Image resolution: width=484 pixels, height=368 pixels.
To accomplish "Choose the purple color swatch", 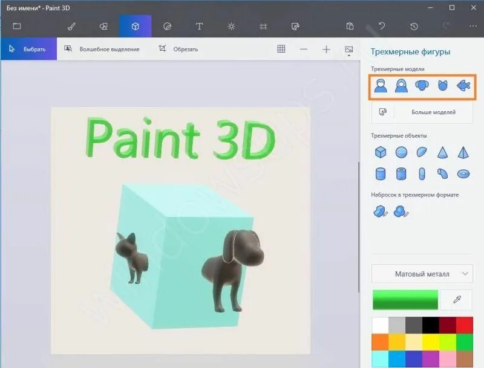I will [x=431, y=359].
